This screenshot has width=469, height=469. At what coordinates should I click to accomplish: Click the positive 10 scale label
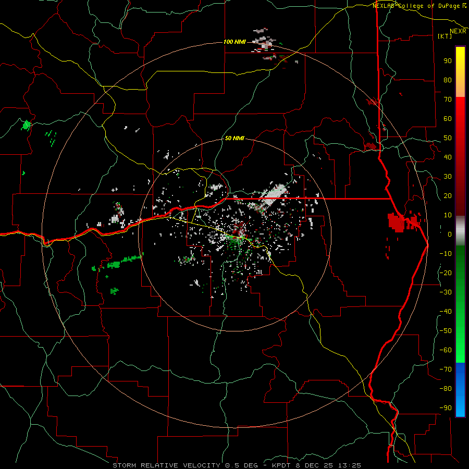(448, 215)
